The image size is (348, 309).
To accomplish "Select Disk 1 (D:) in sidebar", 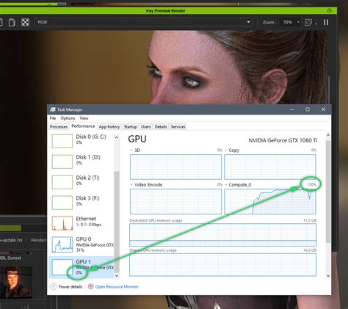I will [x=81, y=161].
